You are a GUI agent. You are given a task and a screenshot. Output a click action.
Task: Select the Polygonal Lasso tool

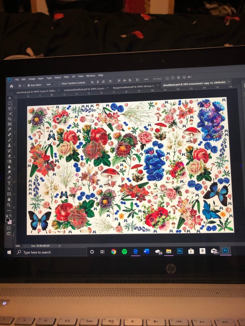click(x=10, y=108)
